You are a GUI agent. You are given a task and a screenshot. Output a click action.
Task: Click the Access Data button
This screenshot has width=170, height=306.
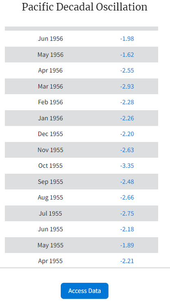[84, 291]
